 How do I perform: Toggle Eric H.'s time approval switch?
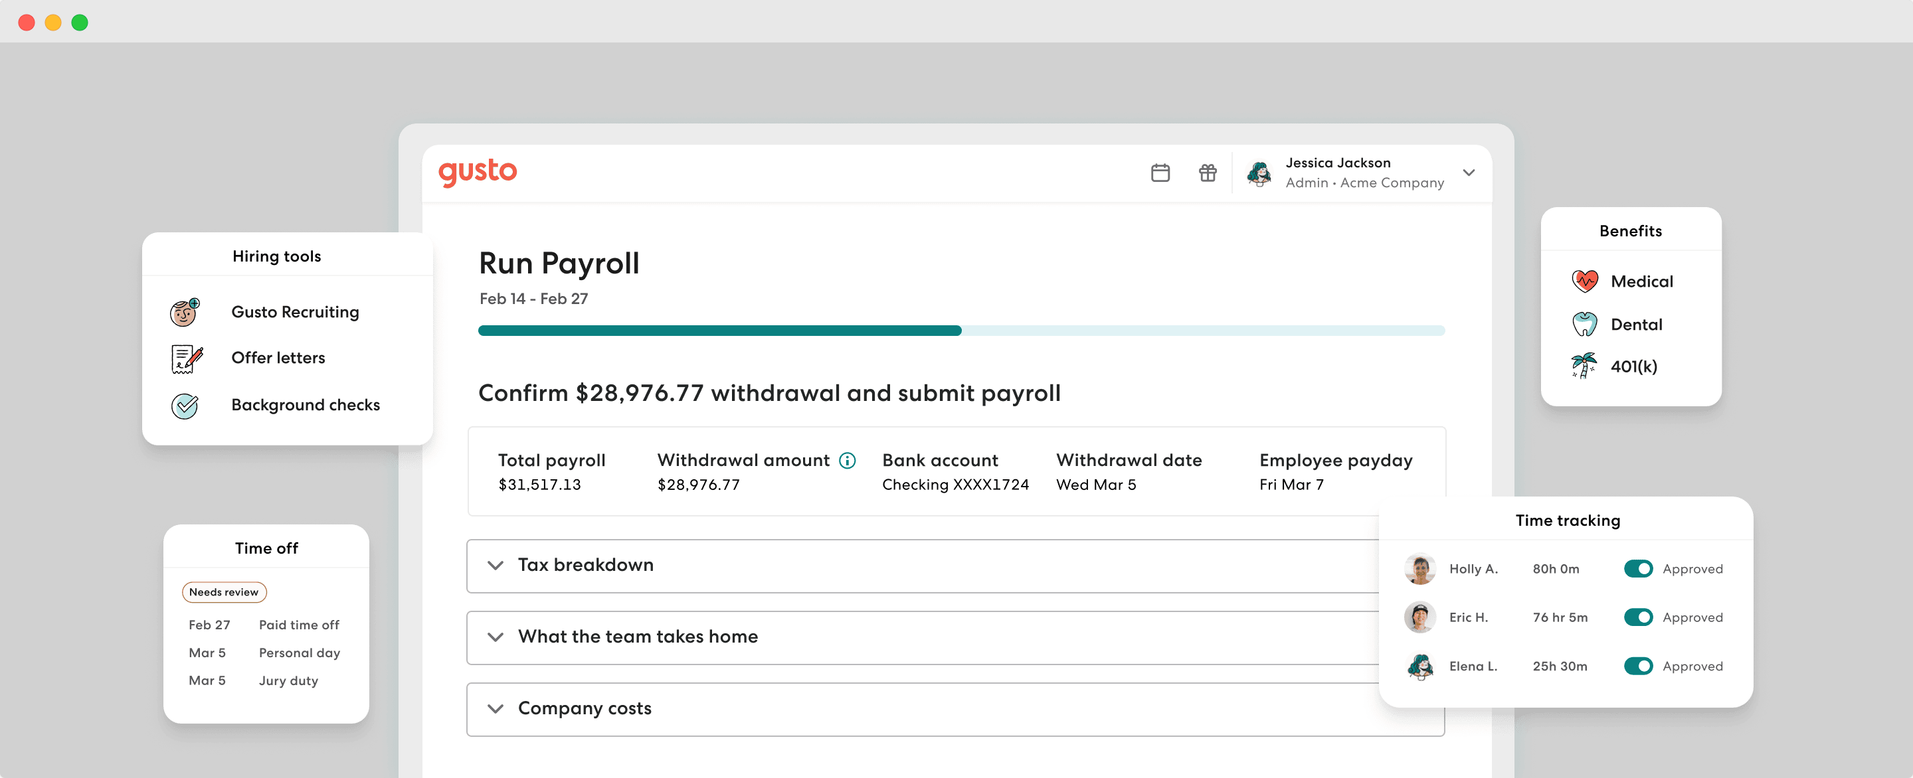click(1637, 617)
